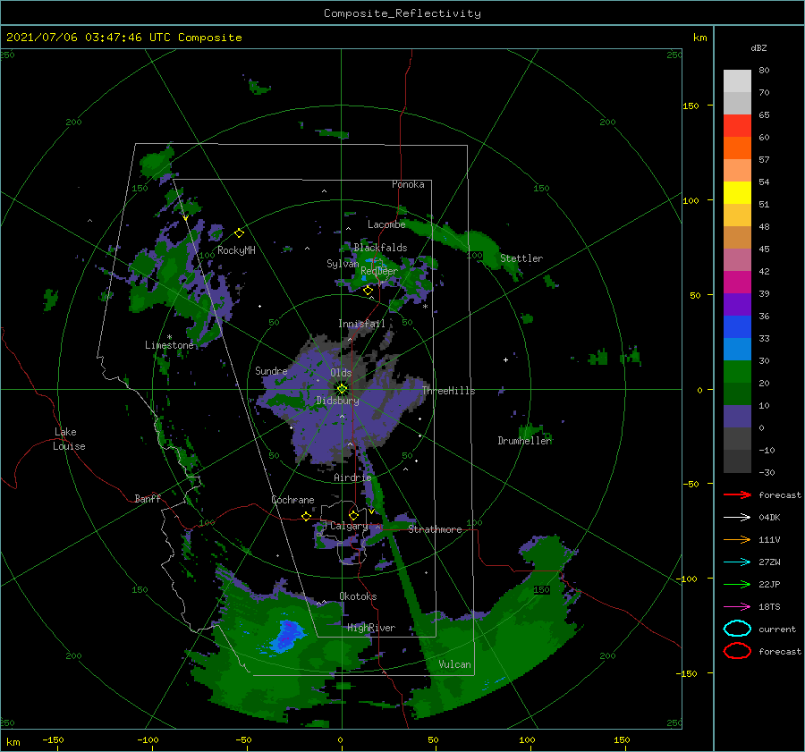
Task: Click the Innisfail label
Action: click(x=361, y=324)
